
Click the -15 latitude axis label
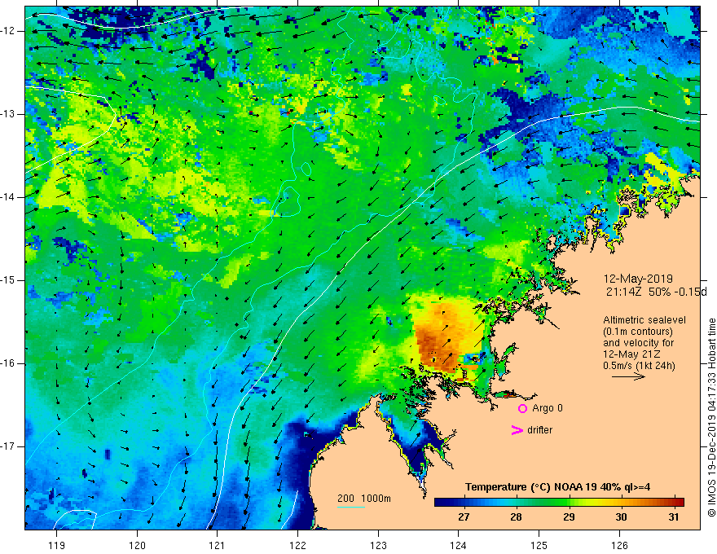[x=8, y=280]
